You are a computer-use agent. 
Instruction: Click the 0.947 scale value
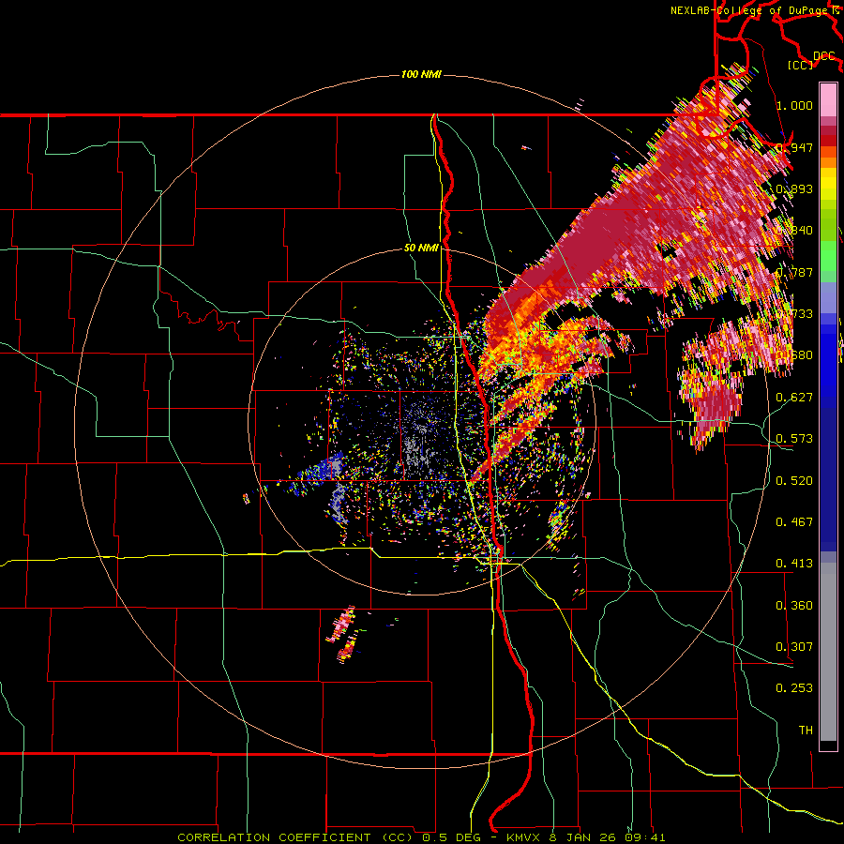794,147
